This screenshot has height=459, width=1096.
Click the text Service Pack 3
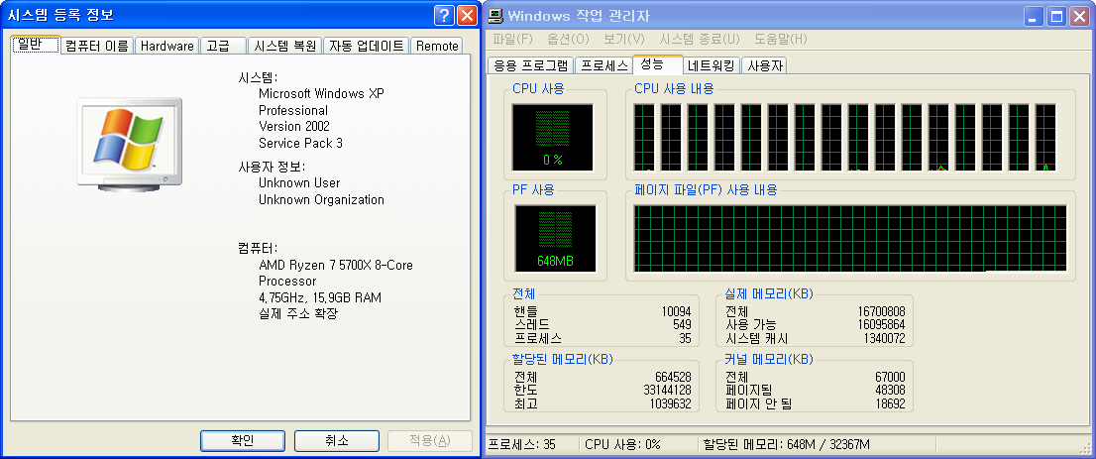[300, 143]
